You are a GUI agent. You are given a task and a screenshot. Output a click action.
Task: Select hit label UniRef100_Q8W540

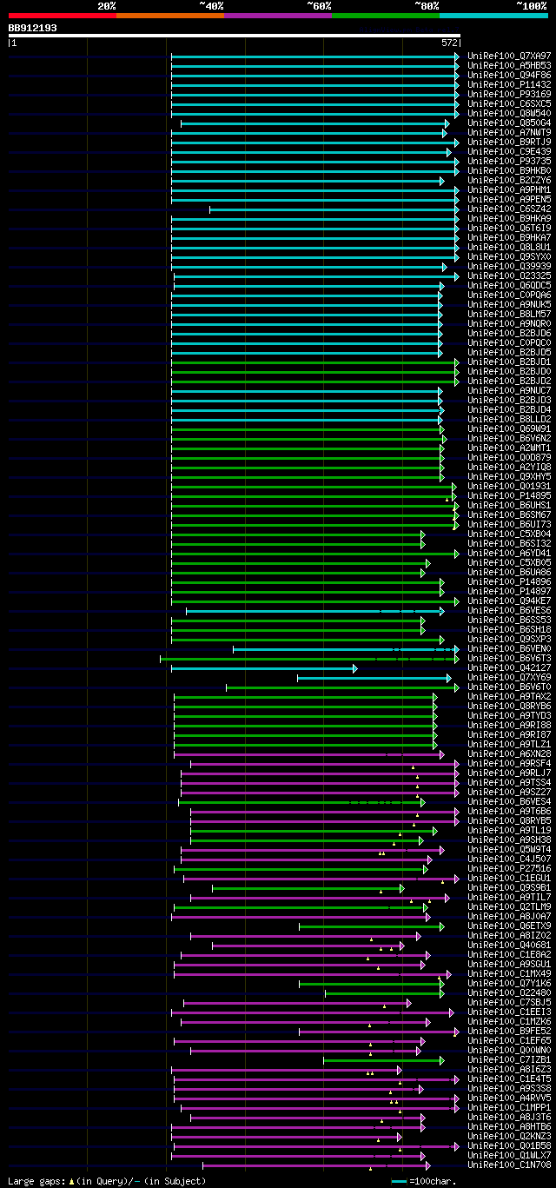(509, 113)
